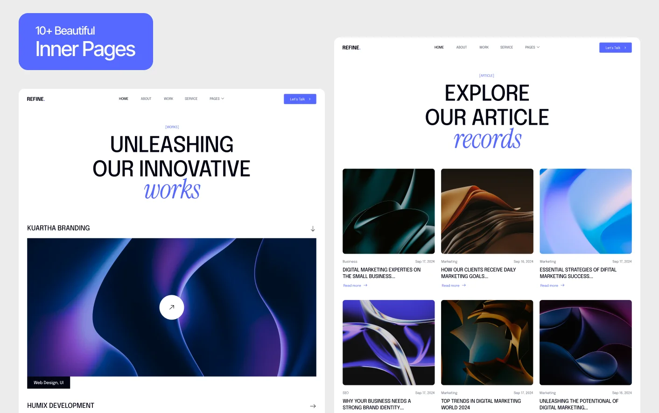Select Work in Article page navigation
The width and height of the screenshot is (659, 413).
tap(484, 47)
